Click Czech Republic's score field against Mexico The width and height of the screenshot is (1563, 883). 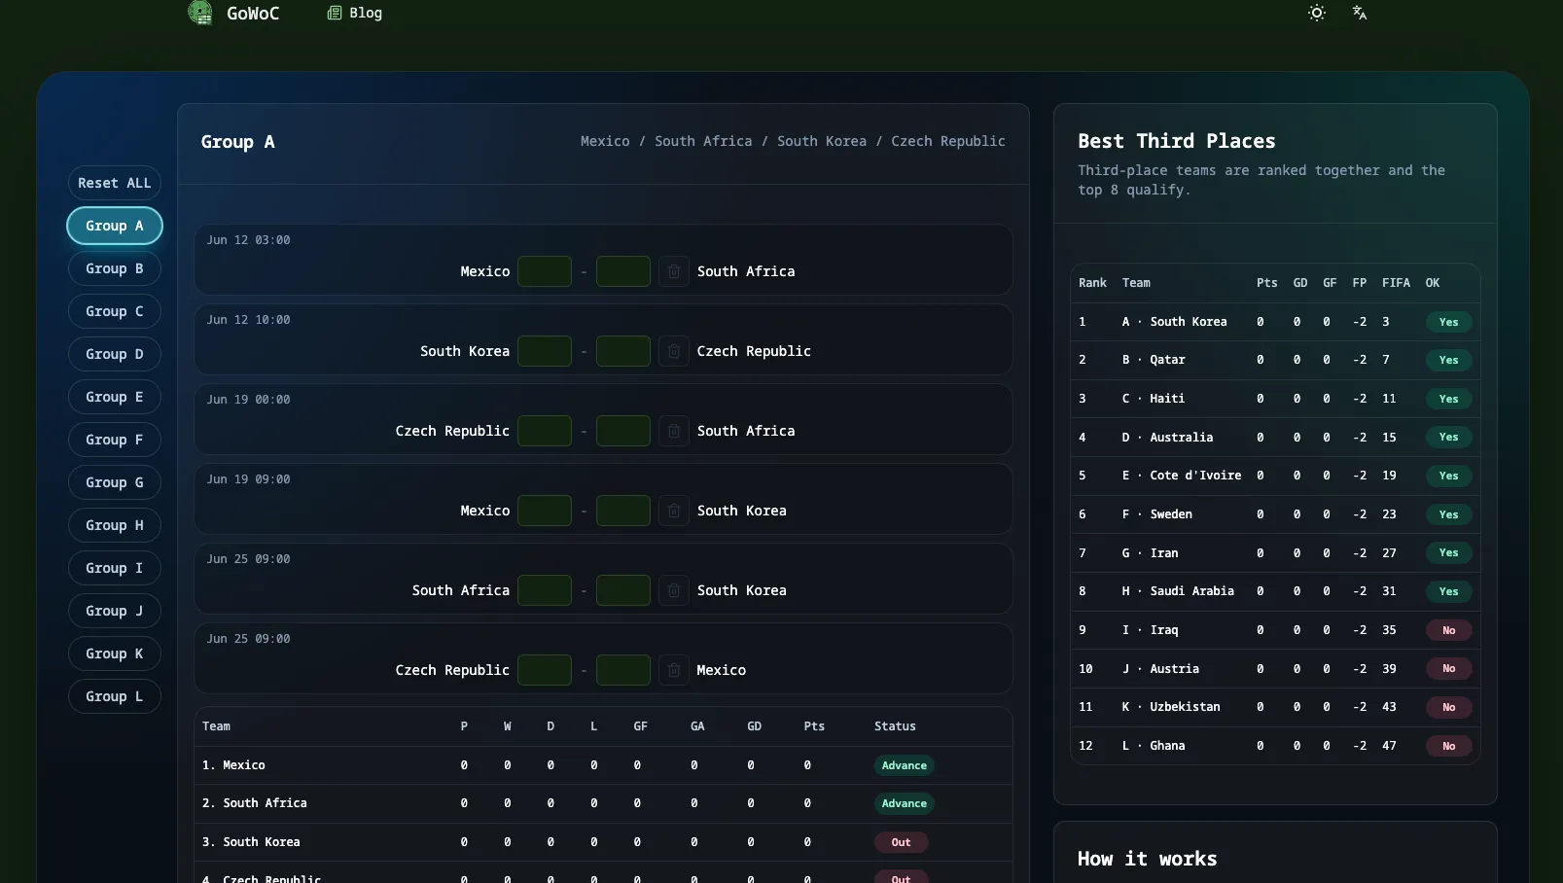(x=545, y=670)
